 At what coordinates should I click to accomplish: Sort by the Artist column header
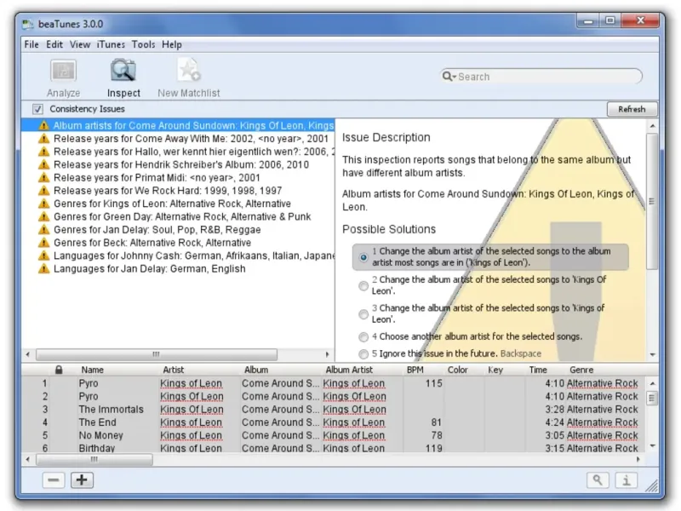coord(174,370)
